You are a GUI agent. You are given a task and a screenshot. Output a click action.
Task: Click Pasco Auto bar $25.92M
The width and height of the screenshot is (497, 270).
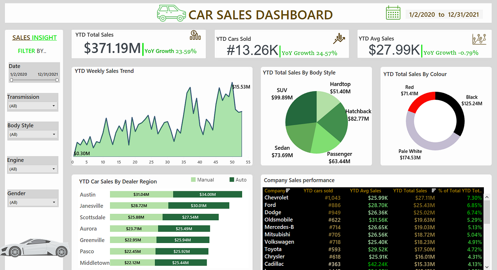(182, 251)
